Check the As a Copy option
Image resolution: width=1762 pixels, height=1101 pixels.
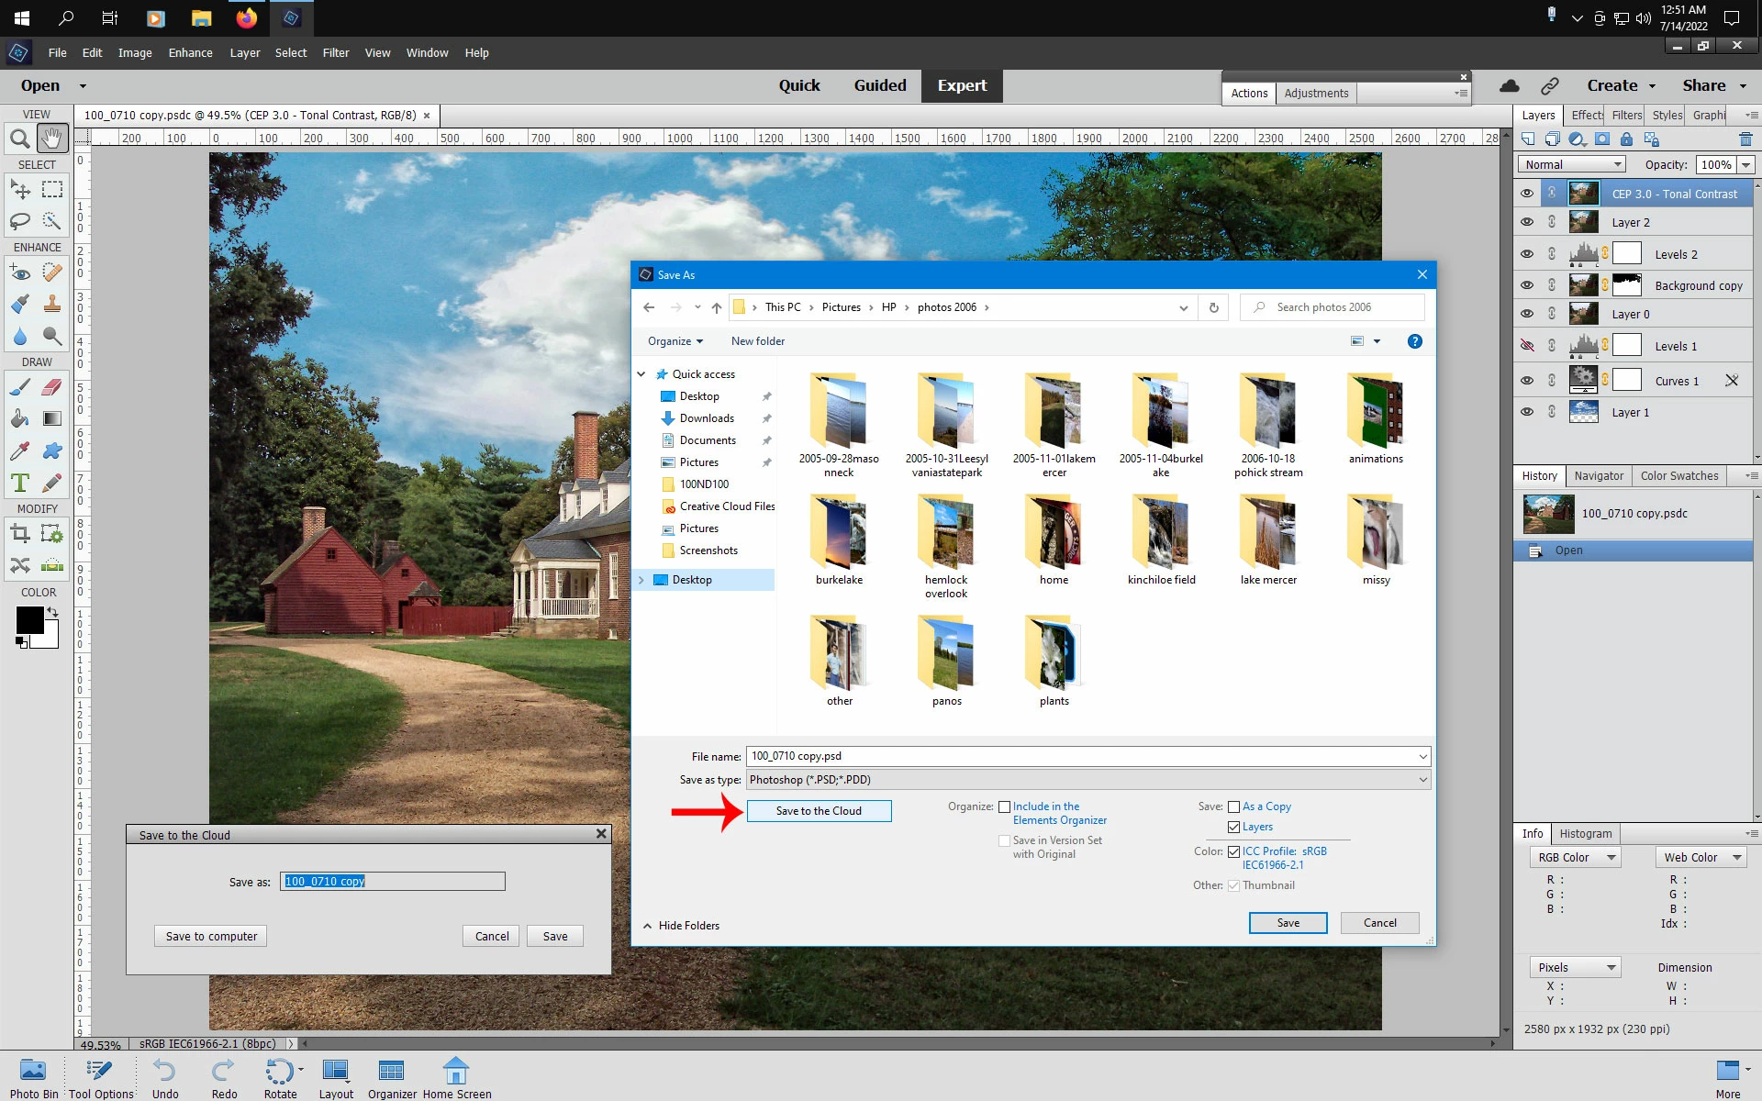(1233, 807)
